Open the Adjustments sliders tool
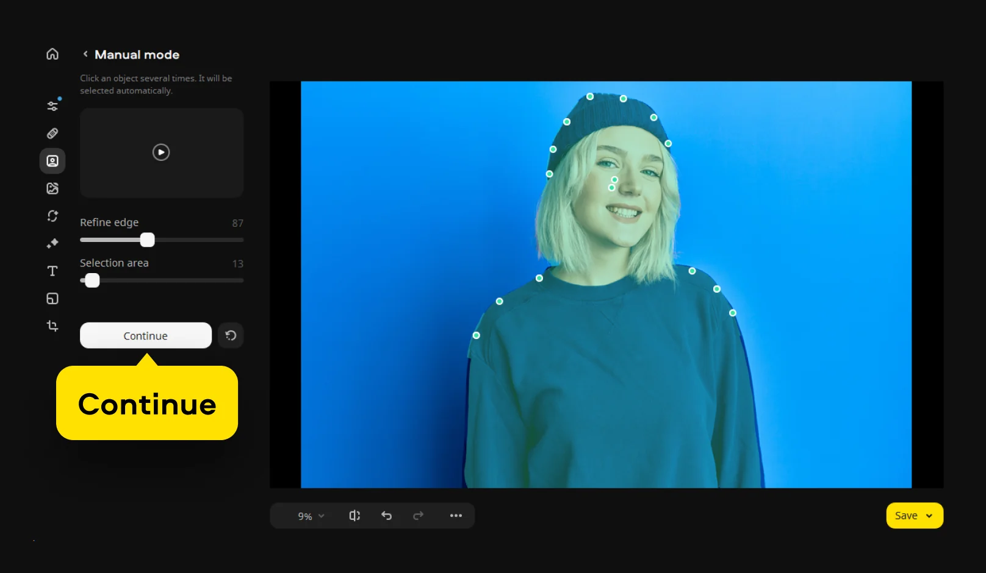 click(52, 106)
